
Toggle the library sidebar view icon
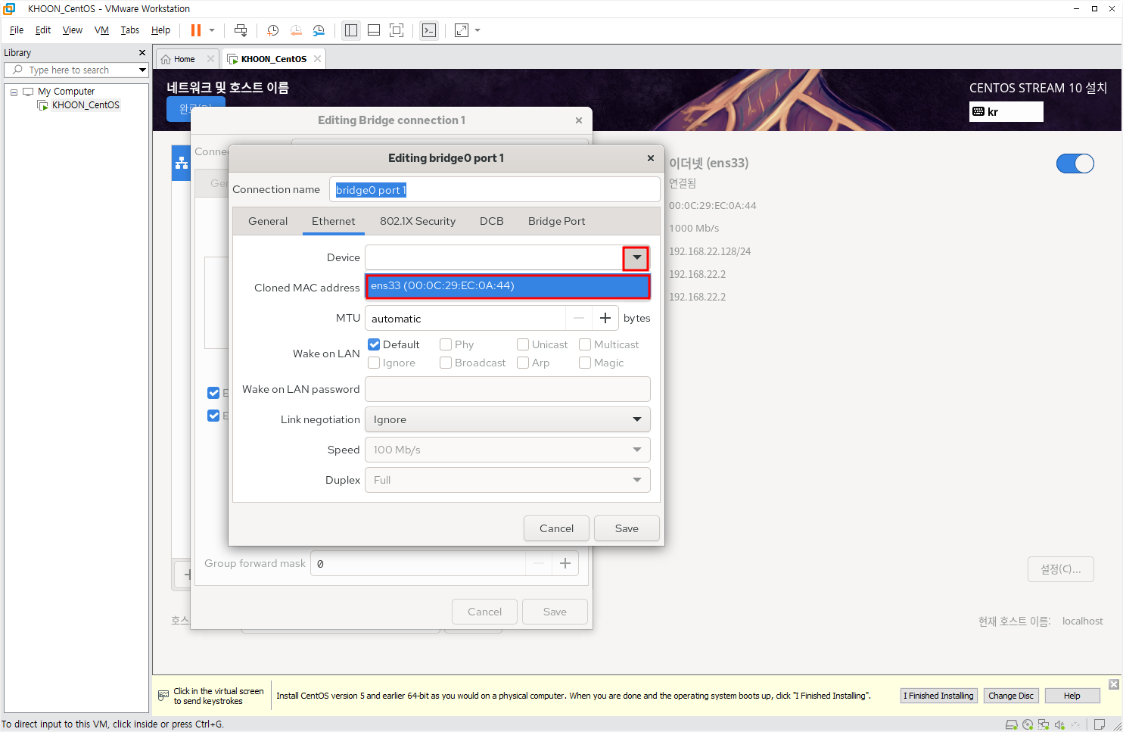[x=351, y=30]
